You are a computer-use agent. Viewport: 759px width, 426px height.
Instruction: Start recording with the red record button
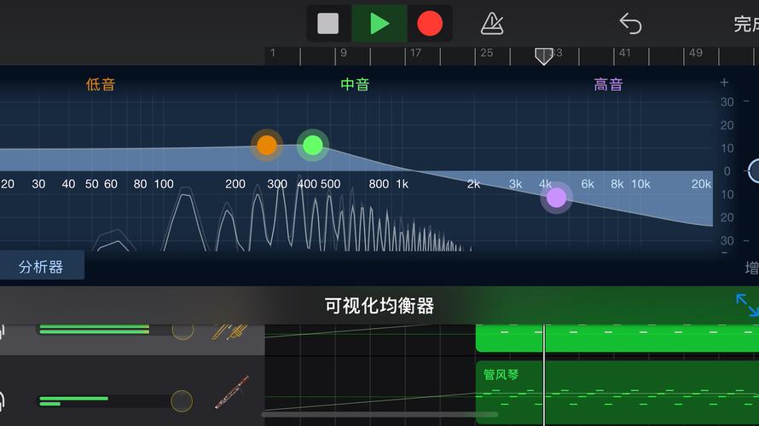point(430,23)
